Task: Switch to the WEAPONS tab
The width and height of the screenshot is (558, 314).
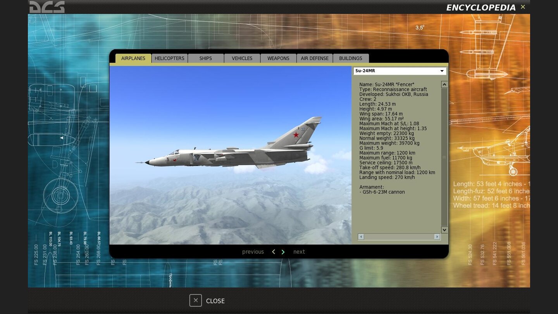Action: (278, 58)
